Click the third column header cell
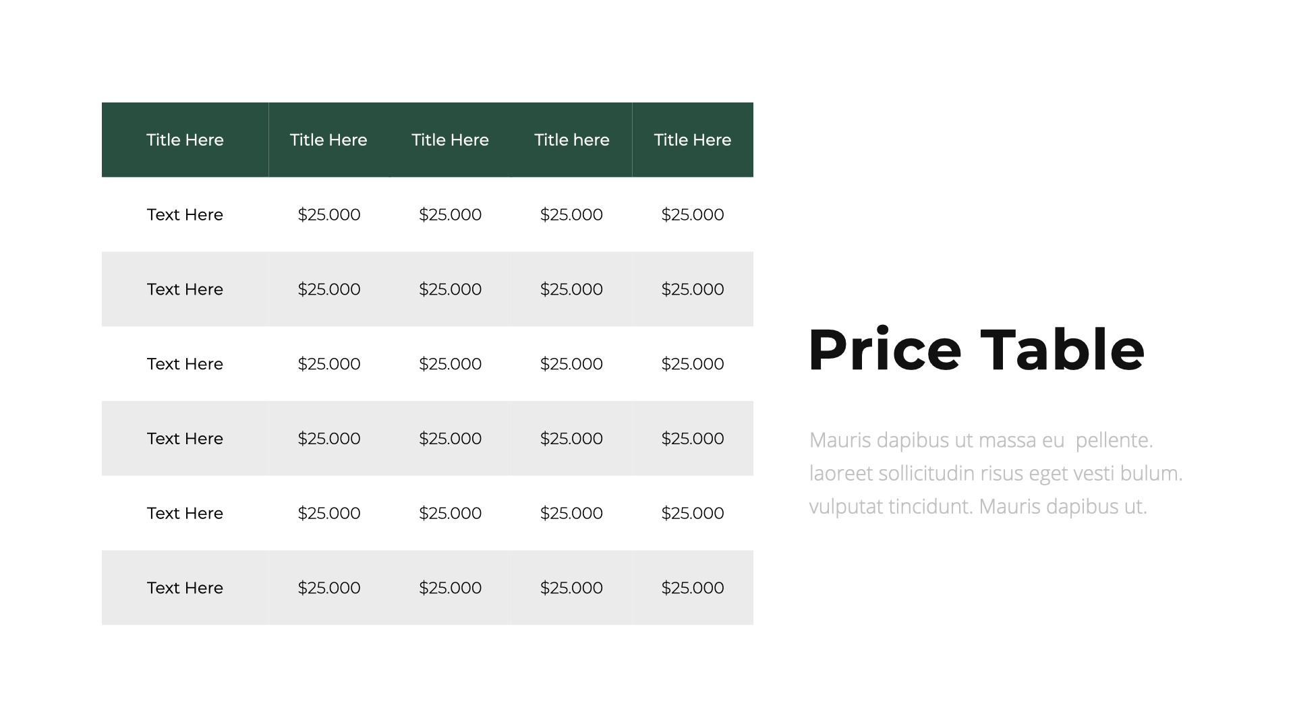This screenshot has height=728, width=1295. [450, 140]
